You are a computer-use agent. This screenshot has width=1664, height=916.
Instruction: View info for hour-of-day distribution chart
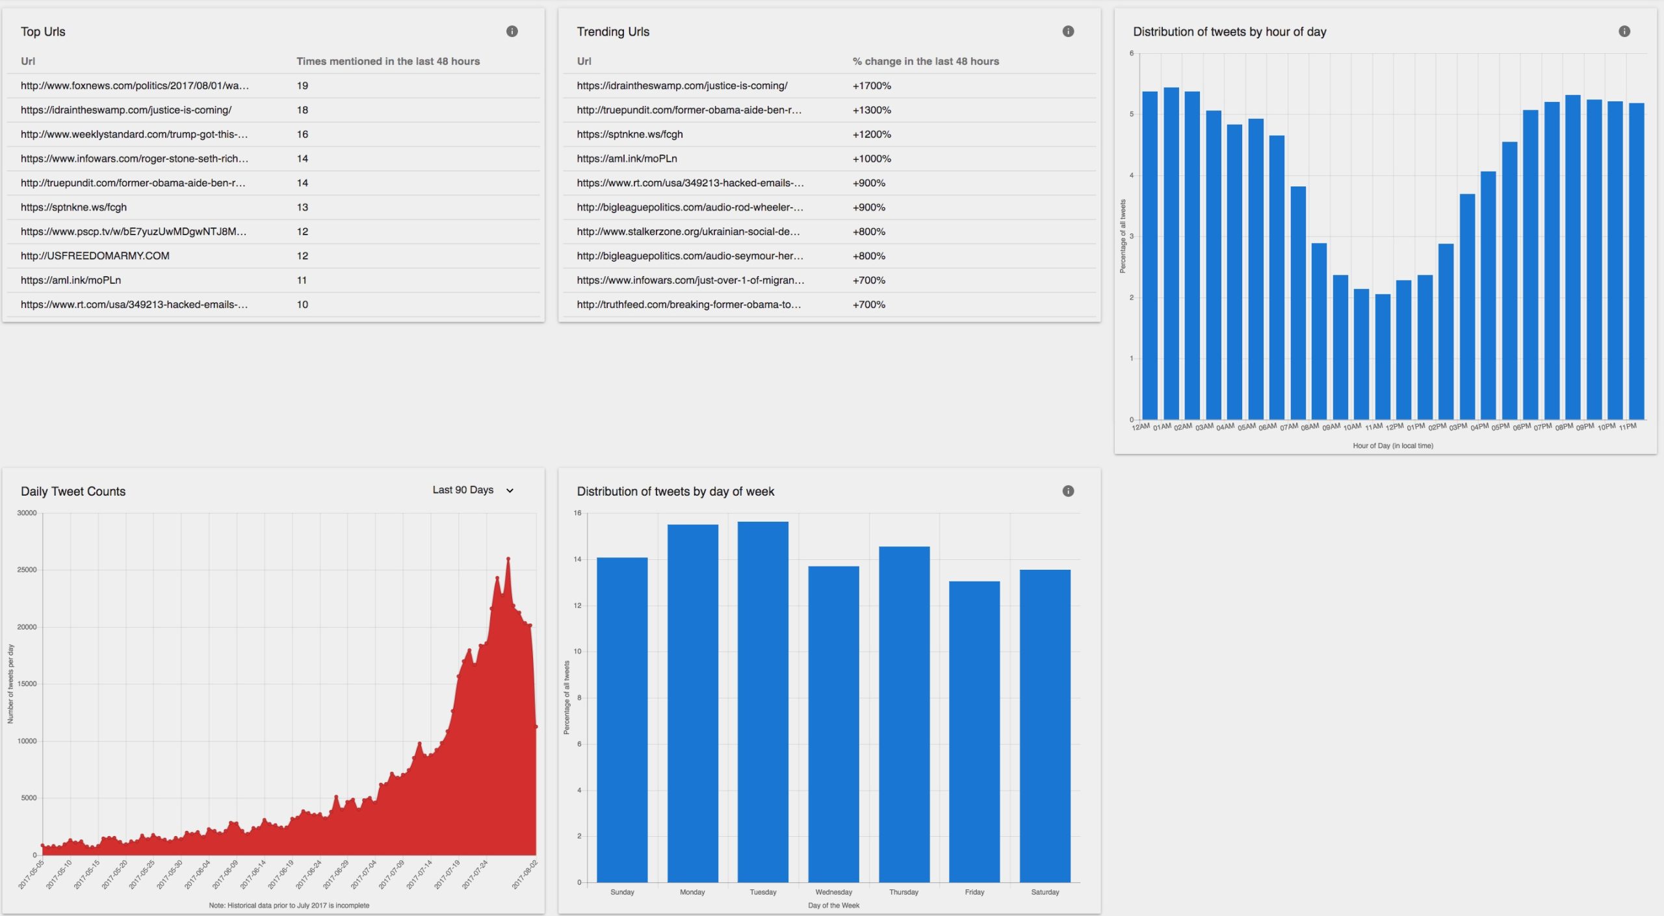tap(1624, 31)
